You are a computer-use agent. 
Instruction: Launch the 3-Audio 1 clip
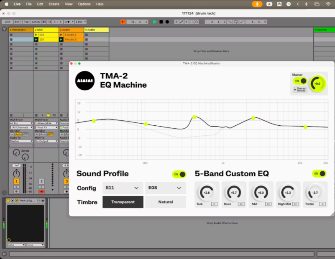pos(61,35)
